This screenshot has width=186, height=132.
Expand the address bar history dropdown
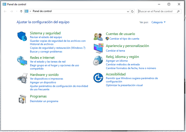(128, 11)
